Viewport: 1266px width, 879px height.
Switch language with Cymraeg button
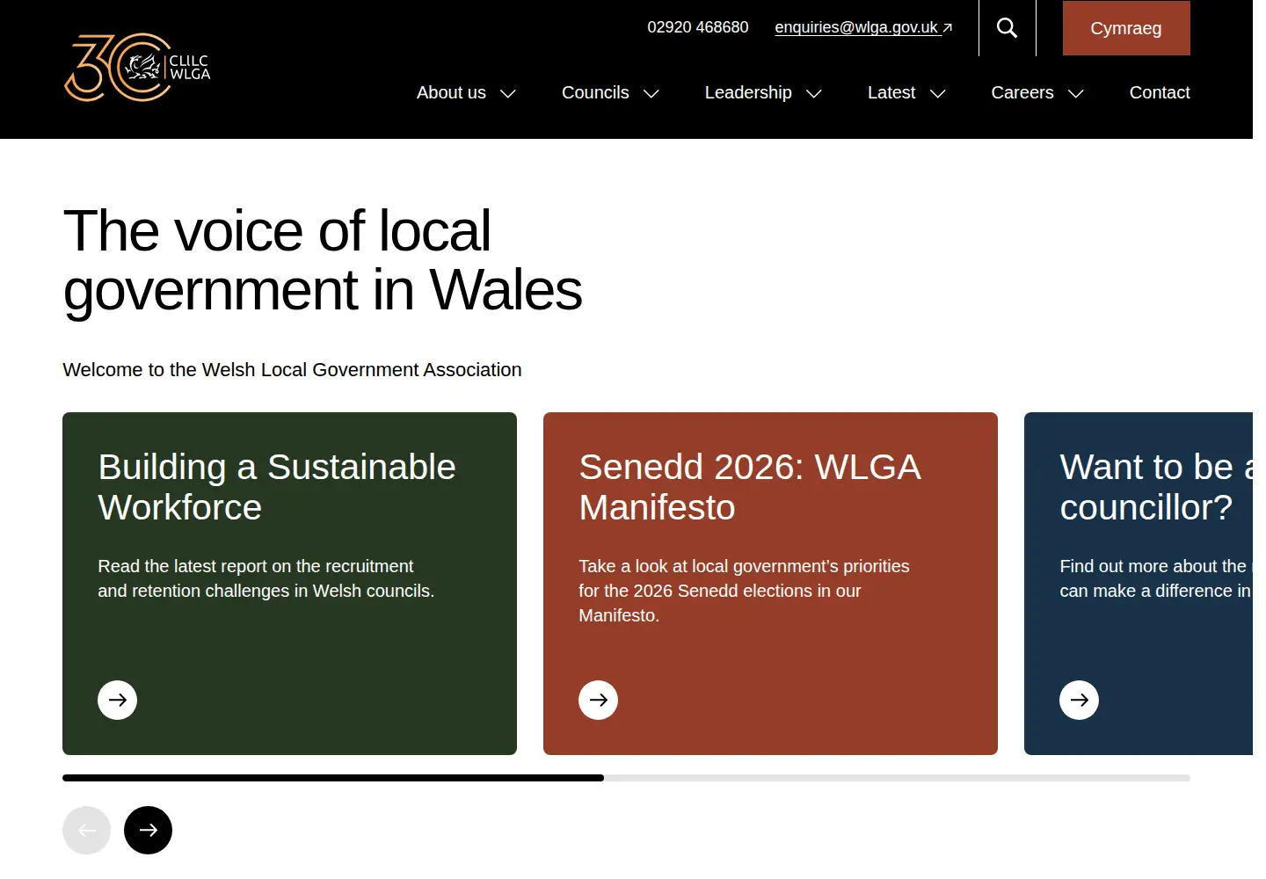coord(1126,28)
